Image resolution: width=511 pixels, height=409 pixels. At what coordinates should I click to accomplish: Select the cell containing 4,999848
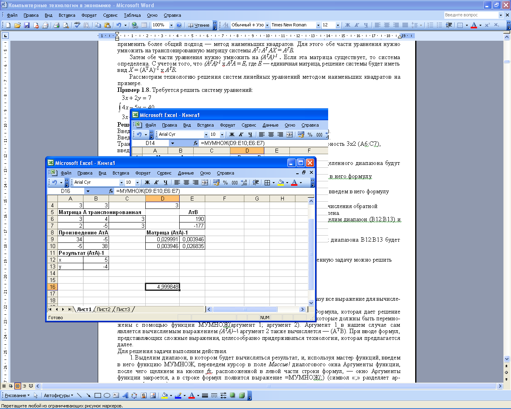pos(162,287)
